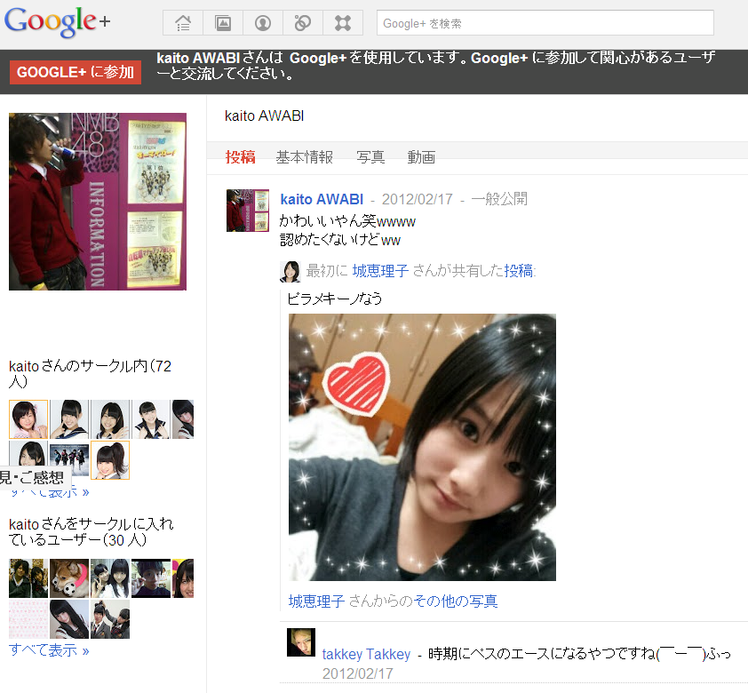Open the Profile icon in toolbar
The height and width of the screenshot is (693, 748).
(x=263, y=23)
